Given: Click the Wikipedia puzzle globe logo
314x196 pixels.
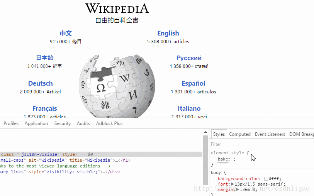Looking at the screenshot, I should (x=117, y=86).
